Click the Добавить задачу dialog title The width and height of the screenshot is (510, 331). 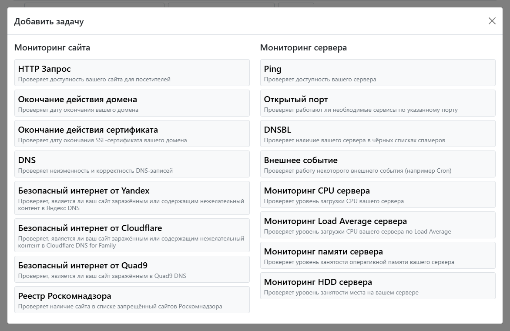pyautogui.click(x=49, y=21)
